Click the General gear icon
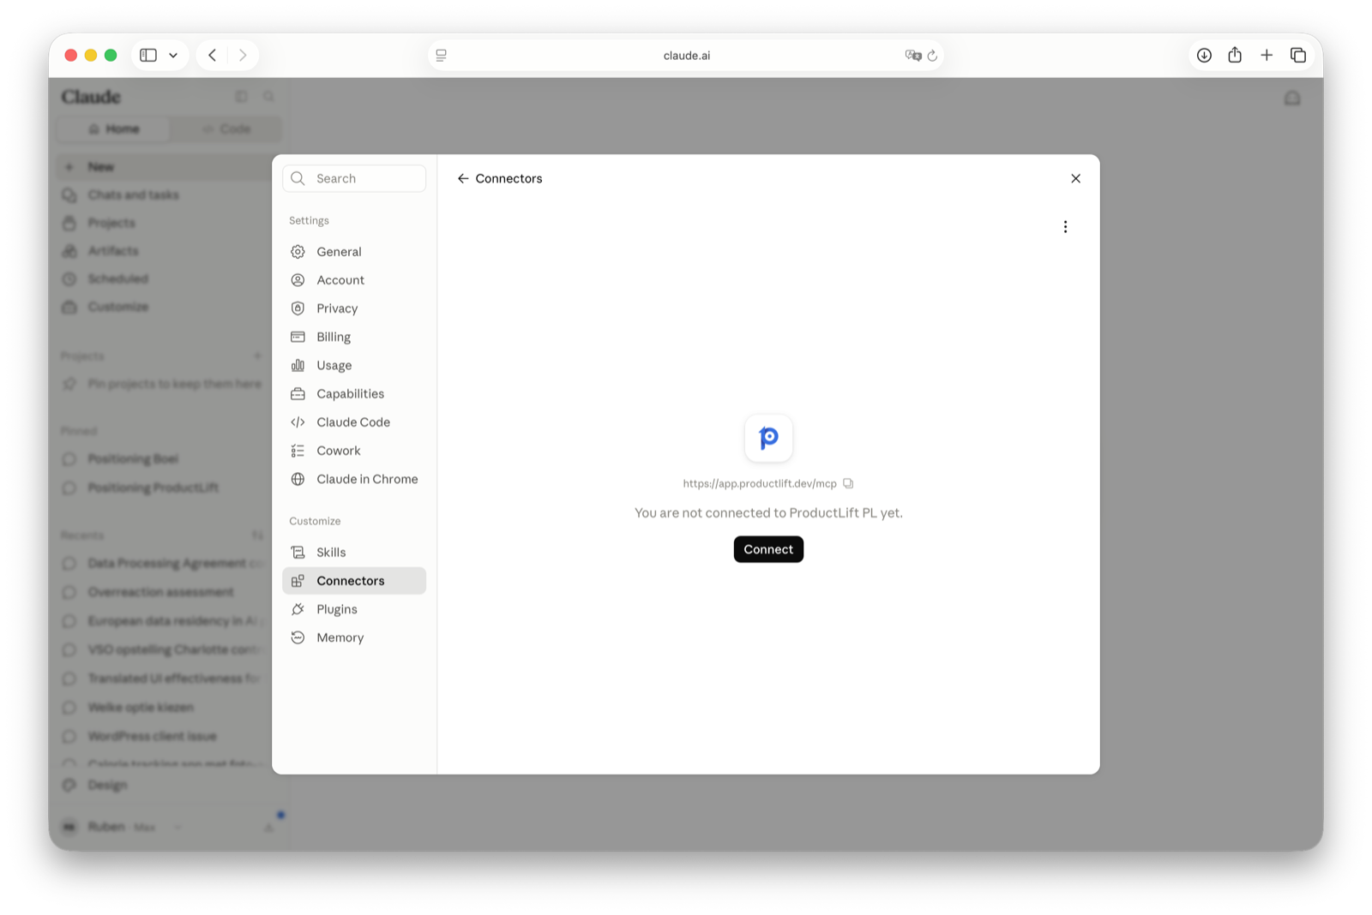Screen dimensions: 1372x915 [298, 252]
